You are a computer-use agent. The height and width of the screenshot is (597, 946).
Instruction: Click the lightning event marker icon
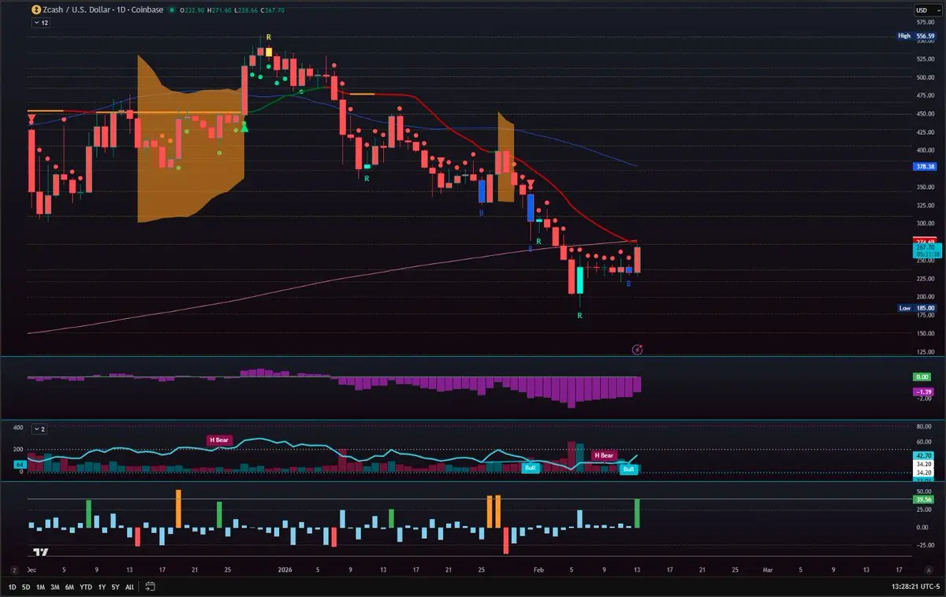pos(638,348)
